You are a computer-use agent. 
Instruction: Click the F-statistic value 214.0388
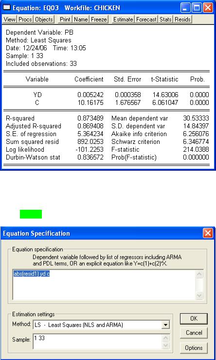pyautogui.click(x=196, y=150)
